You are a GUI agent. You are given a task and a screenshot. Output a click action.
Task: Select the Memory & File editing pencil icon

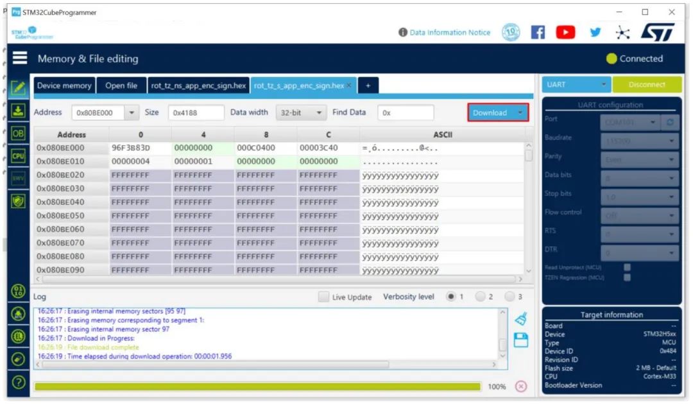pos(18,87)
